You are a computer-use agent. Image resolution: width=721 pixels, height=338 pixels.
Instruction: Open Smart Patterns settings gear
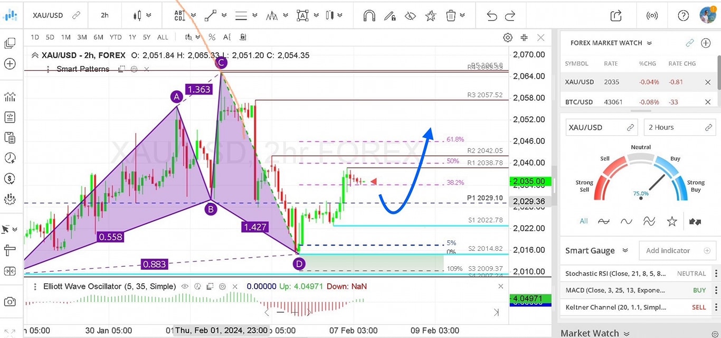134,69
